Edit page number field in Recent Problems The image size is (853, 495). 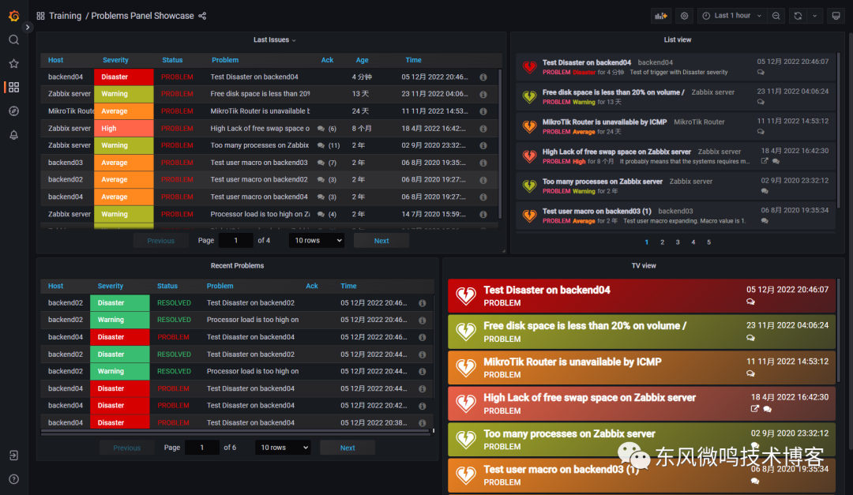click(x=202, y=448)
